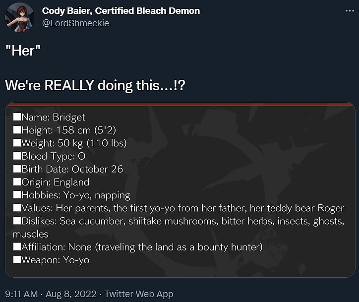The image size is (359, 302).
Task: Click the square bullet before Blood Type
Action: click(x=17, y=156)
